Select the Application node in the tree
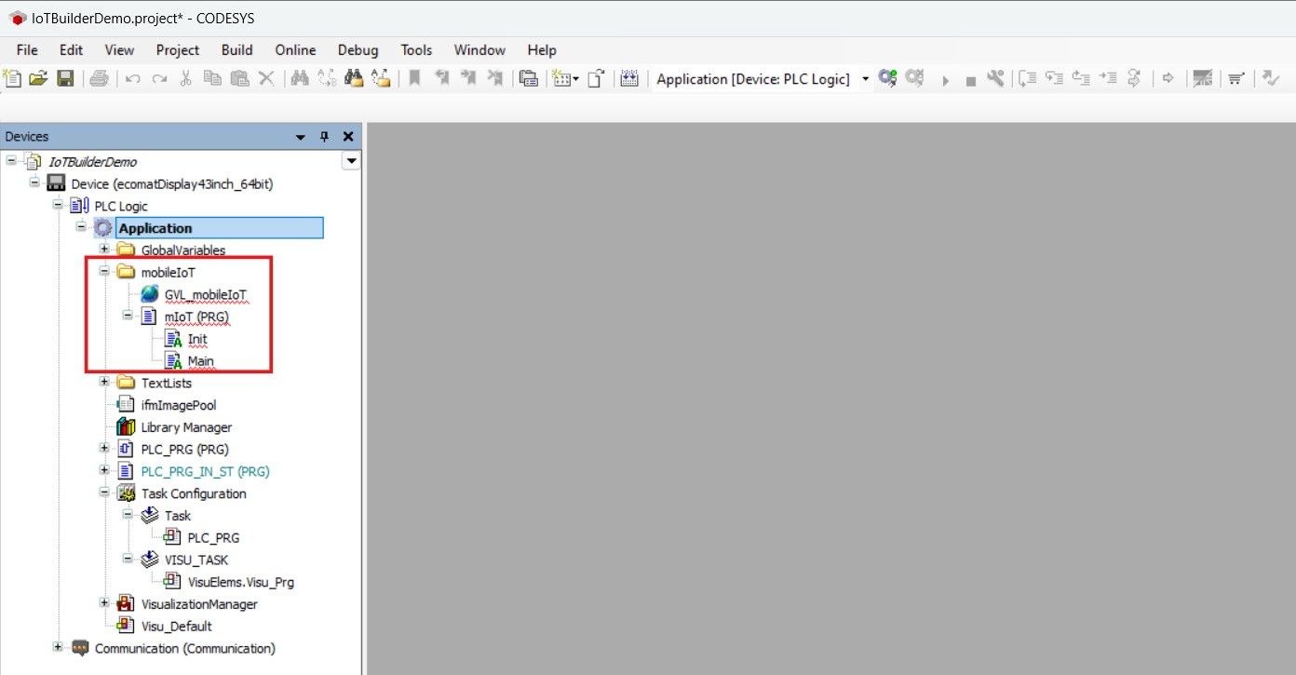The width and height of the screenshot is (1296, 675). pyautogui.click(x=155, y=228)
